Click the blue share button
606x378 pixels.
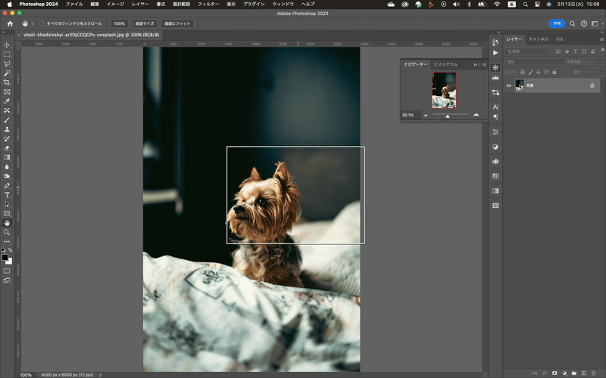click(557, 23)
